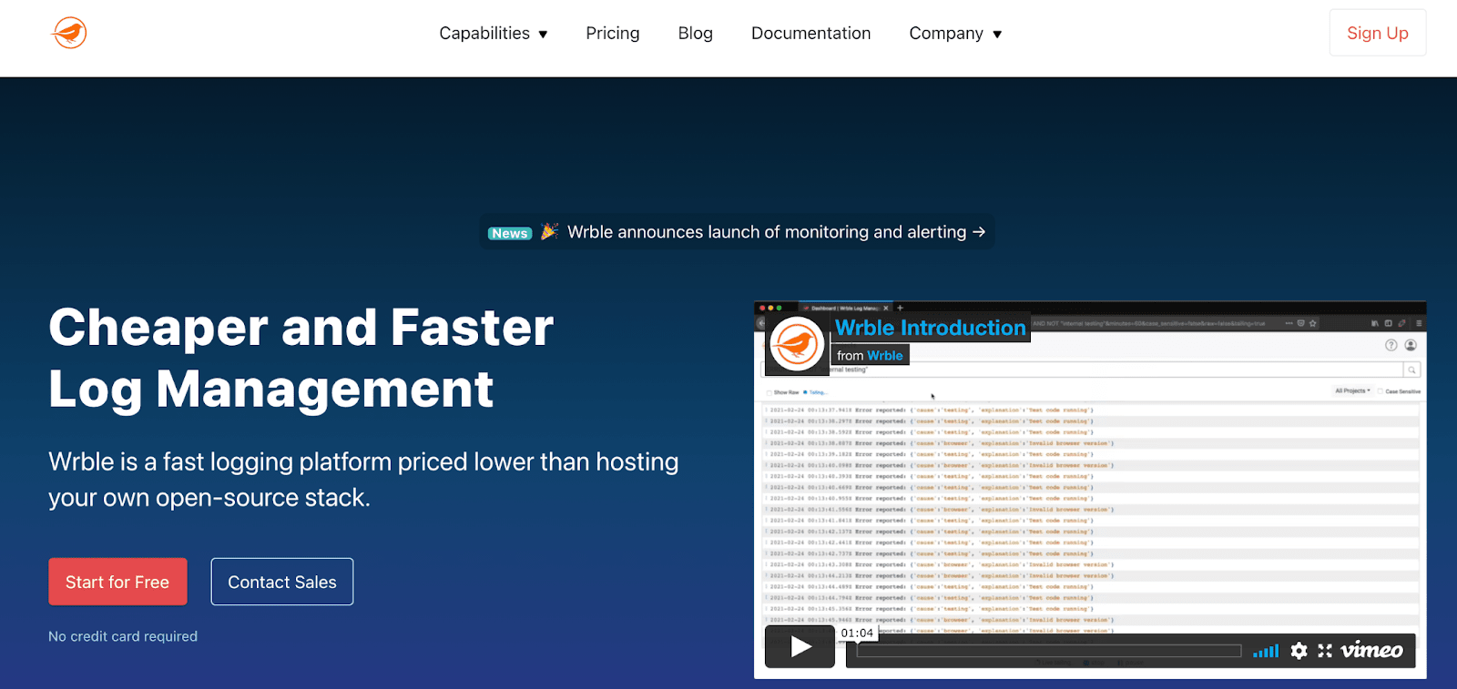The width and height of the screenshot is (1457, 689).
Task: Click the Vimeo logo in the player
Action: [1371, 650]
